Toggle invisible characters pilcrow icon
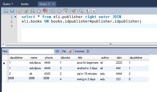 [x=87, y=11]
